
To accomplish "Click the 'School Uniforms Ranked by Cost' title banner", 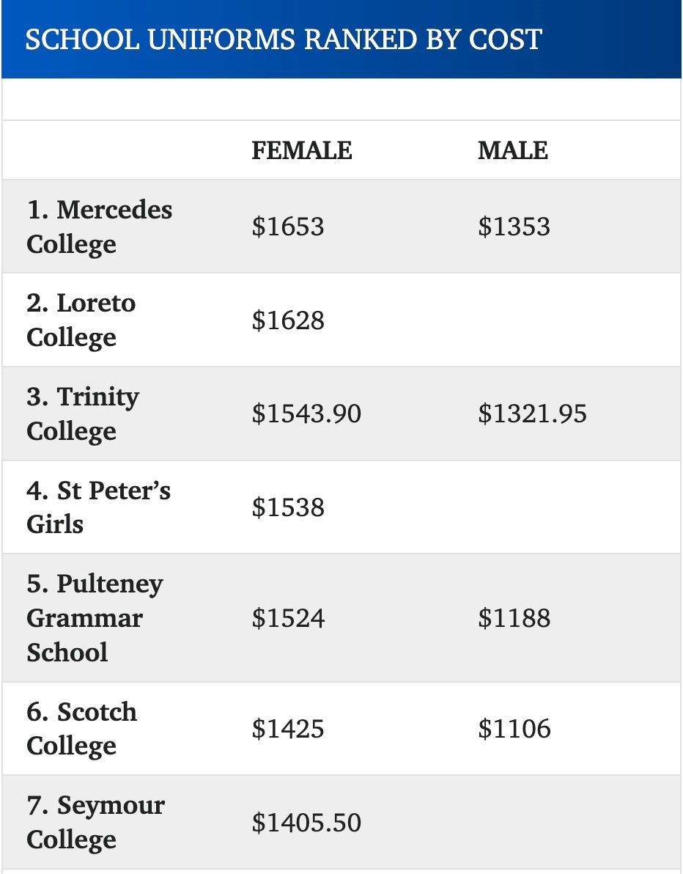I will 283,39.
